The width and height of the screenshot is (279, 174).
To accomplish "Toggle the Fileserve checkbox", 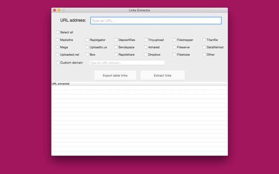I will pyautogui.click(x=174, y=47).
